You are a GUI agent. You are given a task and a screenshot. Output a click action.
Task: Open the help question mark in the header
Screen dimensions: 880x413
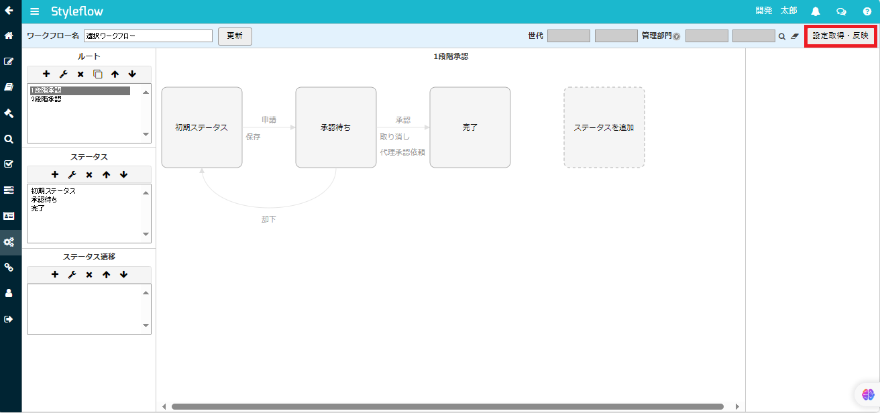click(x=867, y=11)
